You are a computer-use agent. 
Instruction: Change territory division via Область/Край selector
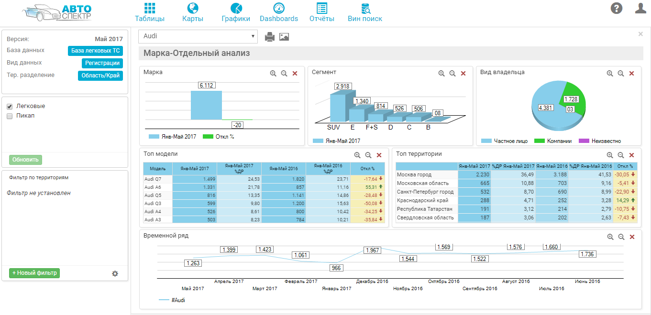pyautogui.click(x=101, y=75)
